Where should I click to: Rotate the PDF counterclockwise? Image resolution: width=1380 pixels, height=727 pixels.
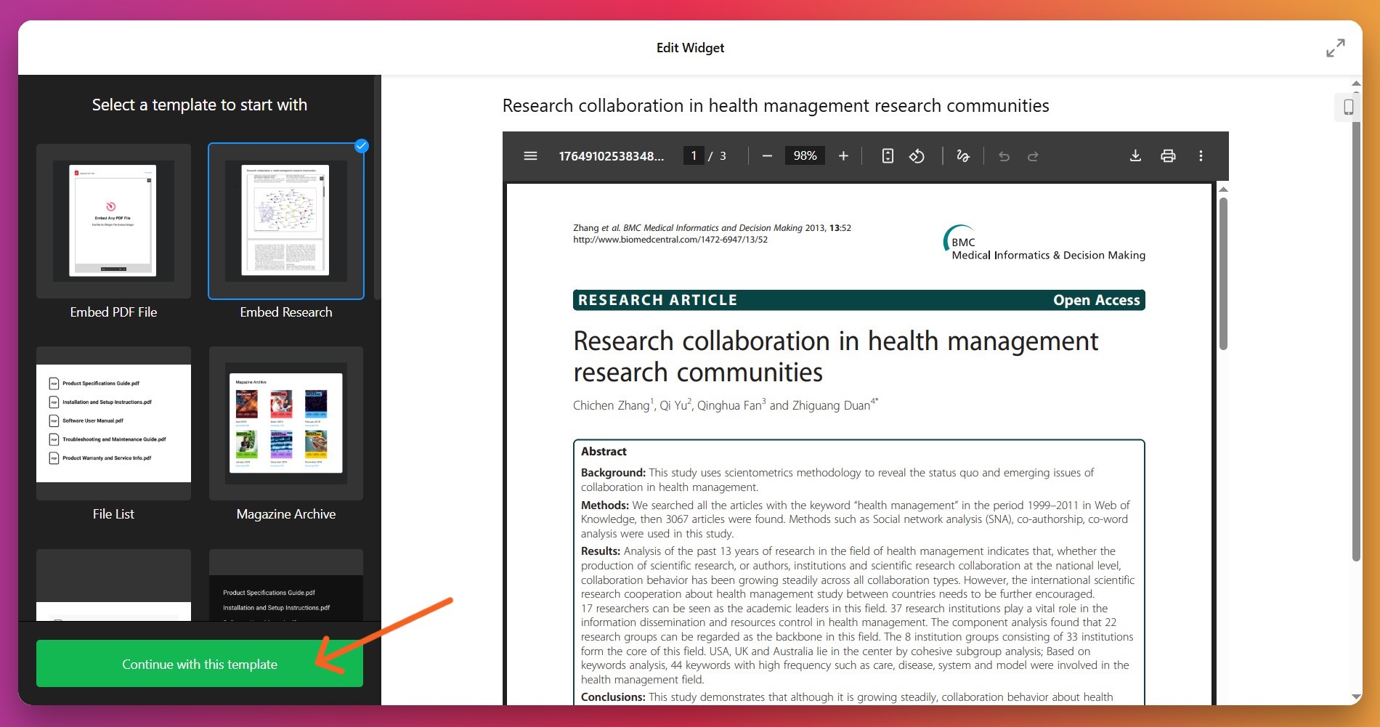coord(917,156)
